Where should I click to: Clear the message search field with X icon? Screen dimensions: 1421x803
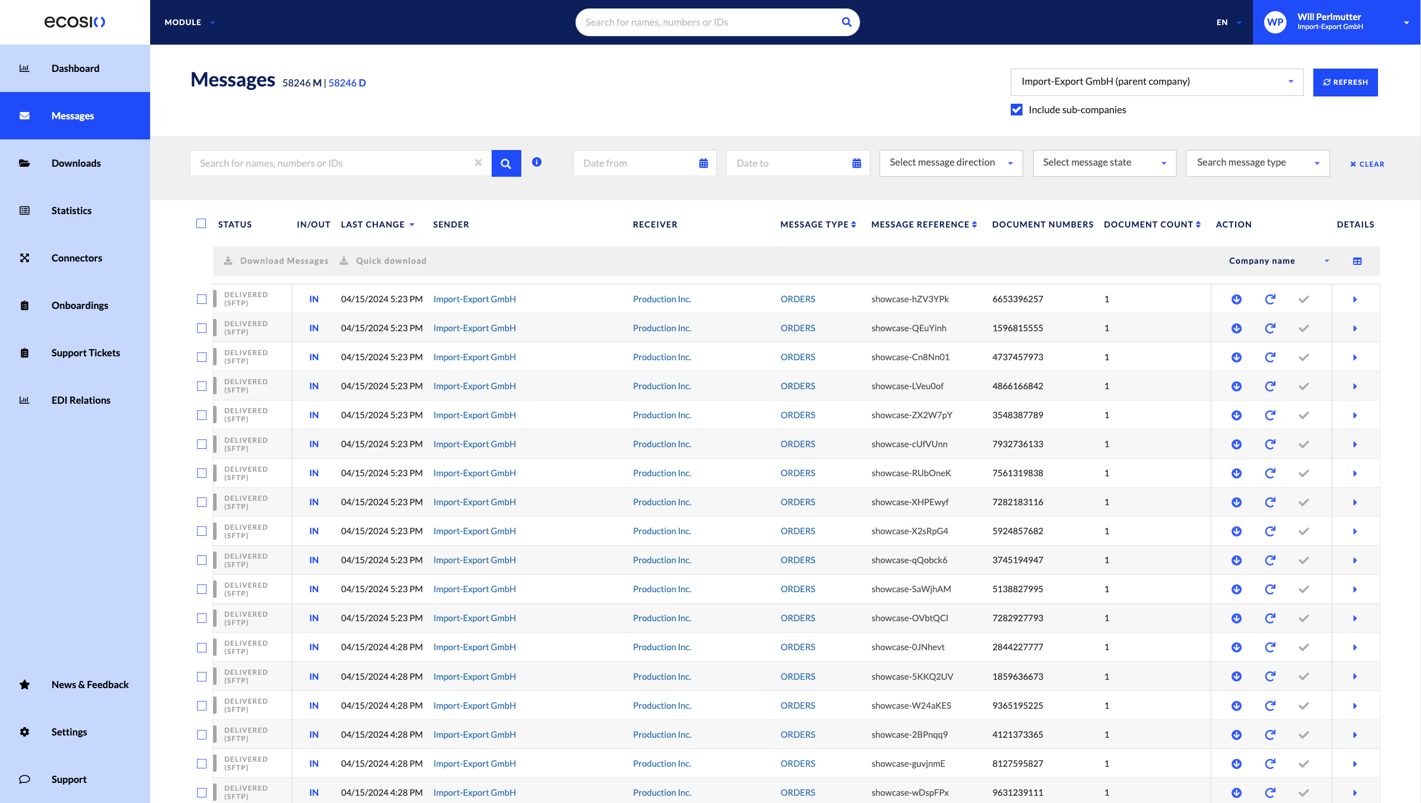click(478, 162)
